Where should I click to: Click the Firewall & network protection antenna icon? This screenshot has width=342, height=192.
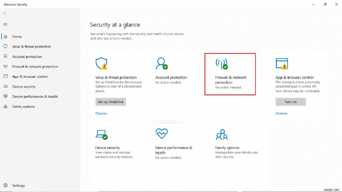click(x=221, y=64)
